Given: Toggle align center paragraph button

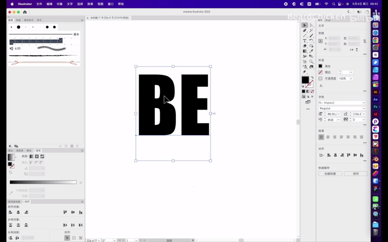Looking at the screenshot, I should click(x=328, y=137).
